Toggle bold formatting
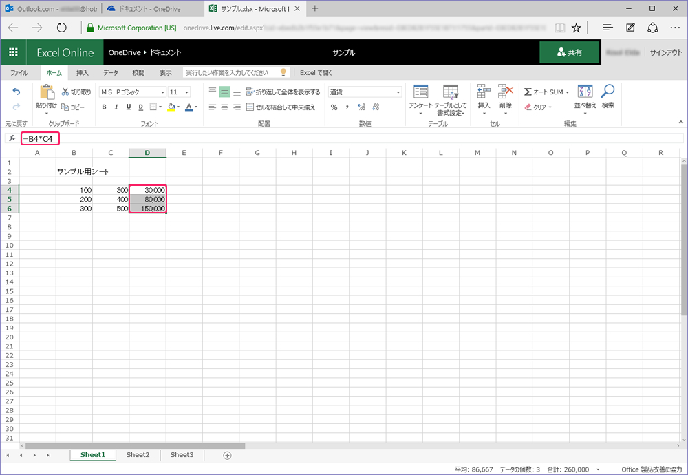Image resolution: width=688 pixels, height=475 pixels. pos(104,107)
